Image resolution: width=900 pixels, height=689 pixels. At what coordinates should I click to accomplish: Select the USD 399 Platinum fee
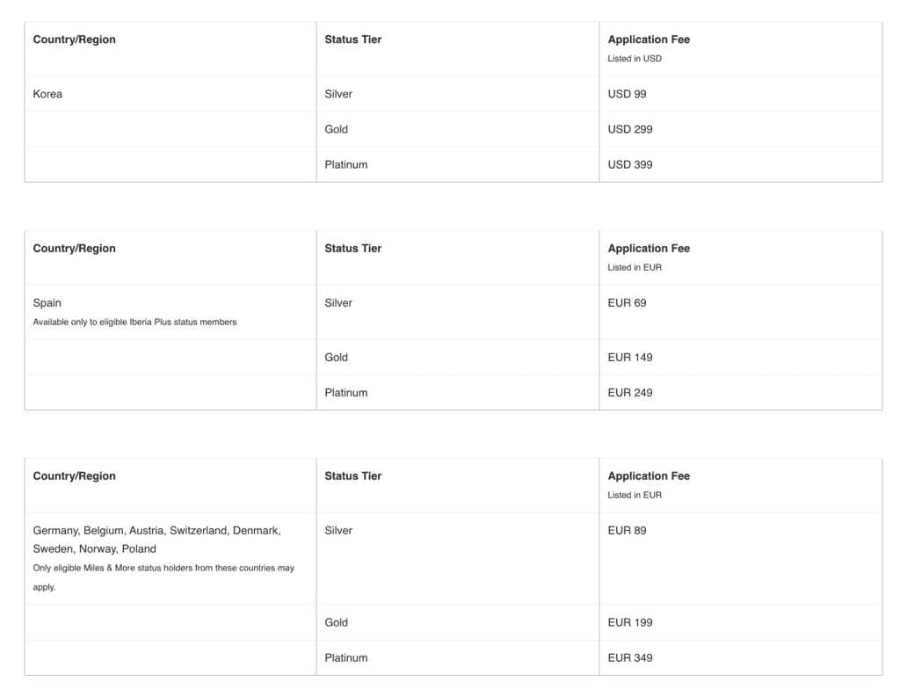629,164
